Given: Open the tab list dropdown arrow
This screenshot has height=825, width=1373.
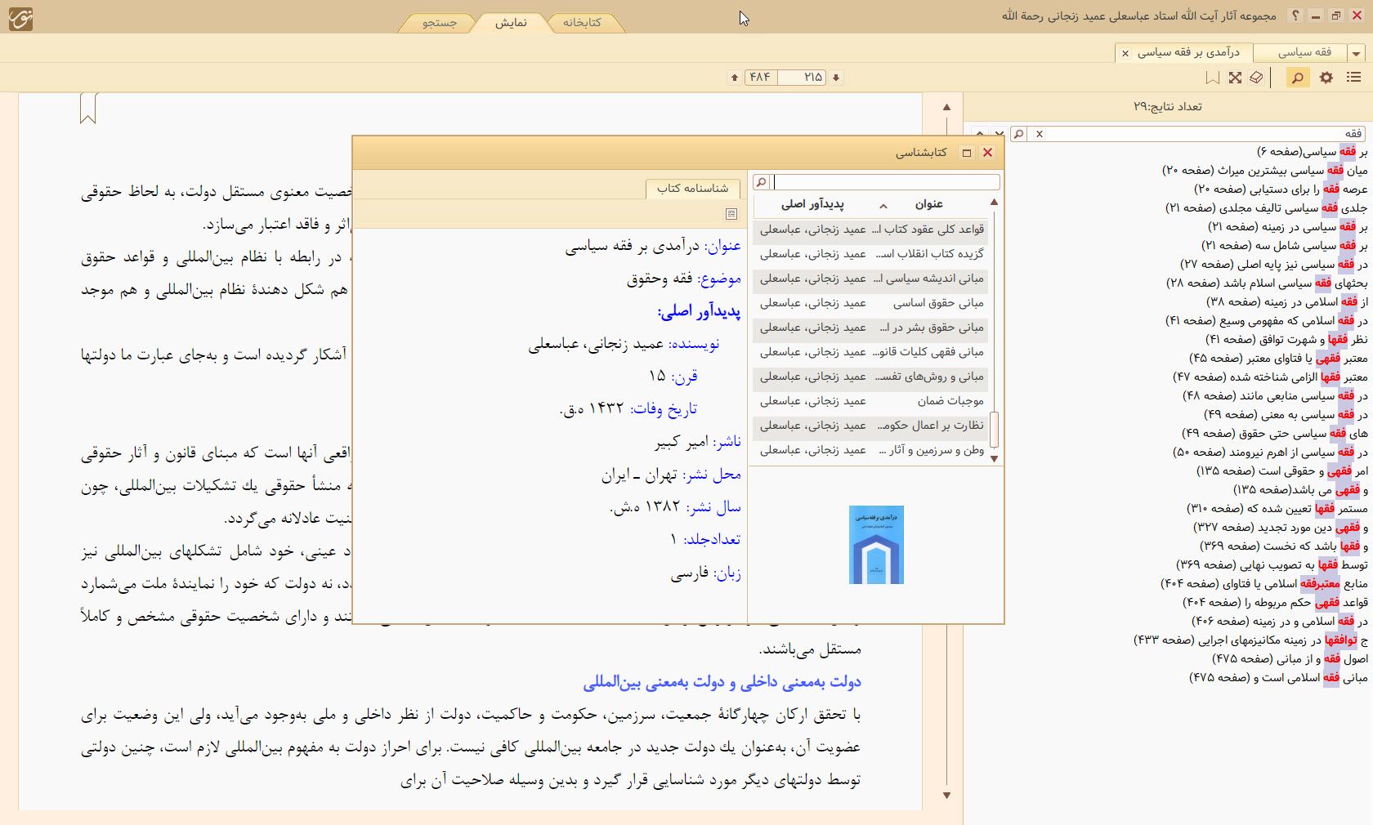Looking at the screenshot, I should [x=1357, y=53].
